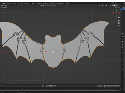This screenshot has height=93, width=125.
Task: Switch to the Modeling workspace tab
Action: [9, 3]
